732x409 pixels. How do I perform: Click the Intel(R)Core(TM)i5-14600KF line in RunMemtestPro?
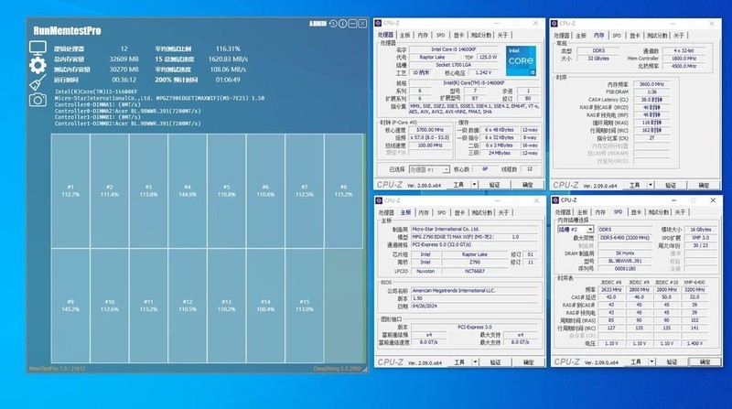(x=96, y=92)
